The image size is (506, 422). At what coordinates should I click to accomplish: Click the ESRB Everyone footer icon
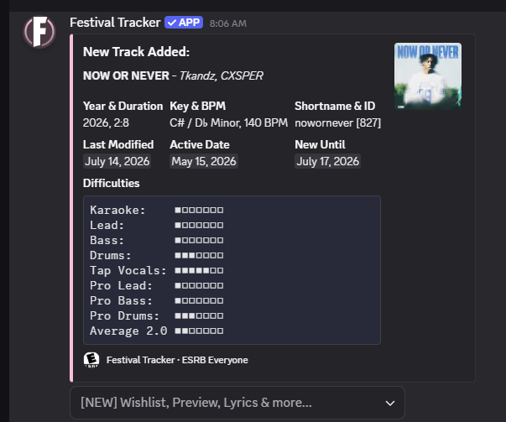click(91, 360)
